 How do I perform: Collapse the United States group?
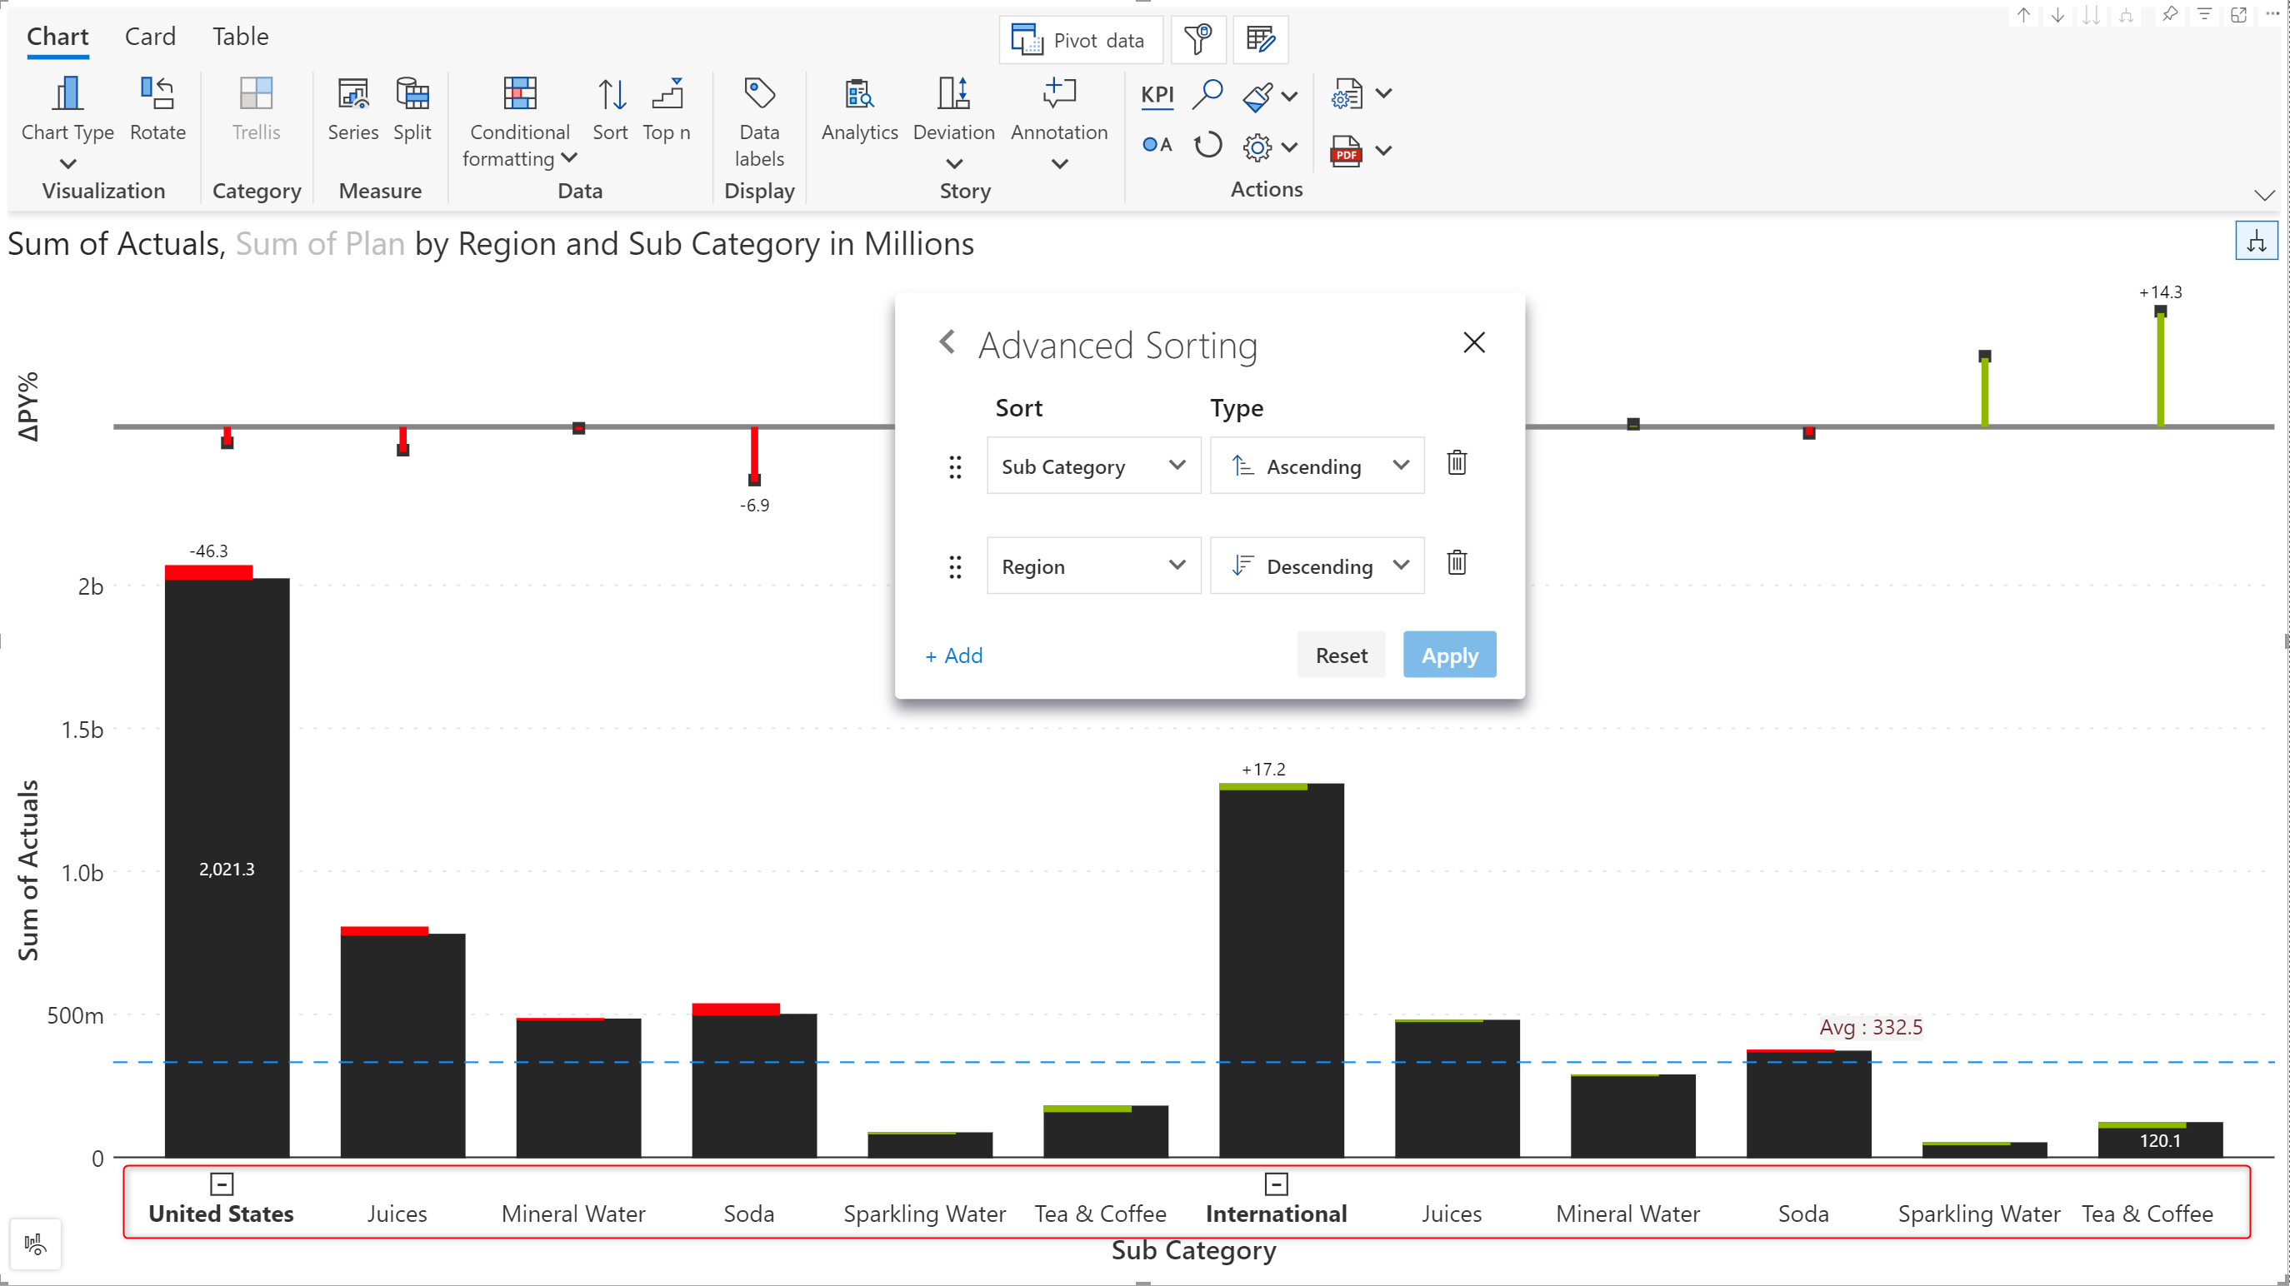222,1184
